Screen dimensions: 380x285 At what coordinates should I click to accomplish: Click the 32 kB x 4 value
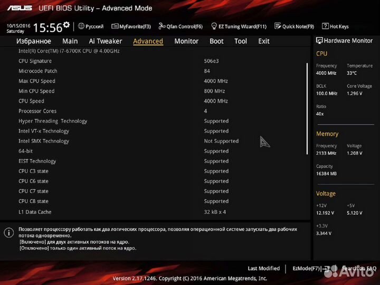coord(215,212)
